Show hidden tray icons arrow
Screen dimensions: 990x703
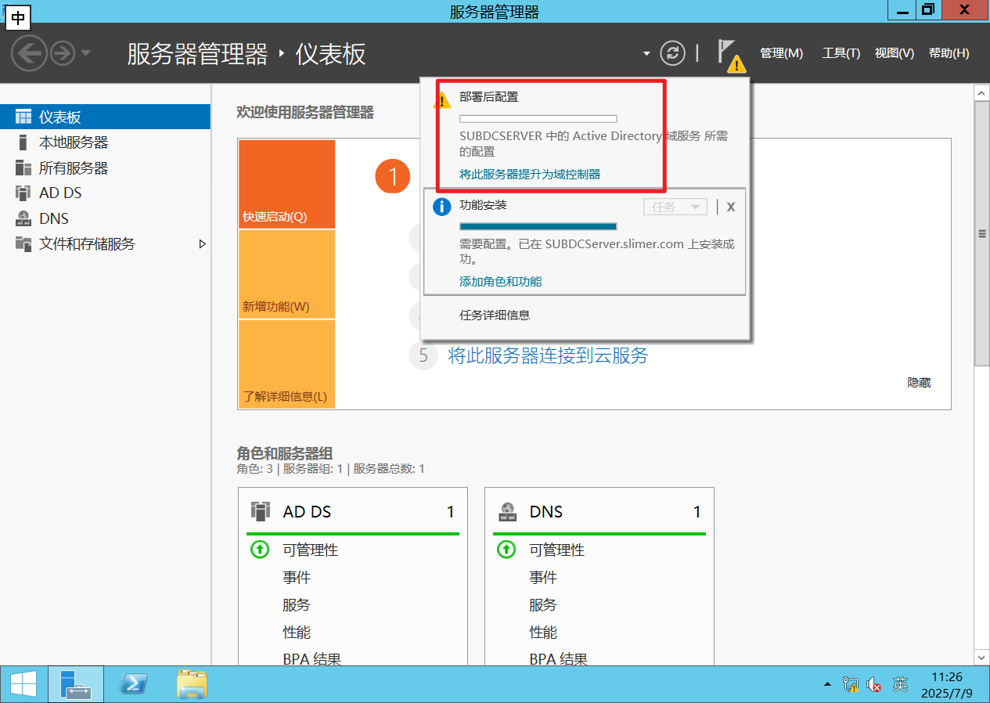coord(828,685)
